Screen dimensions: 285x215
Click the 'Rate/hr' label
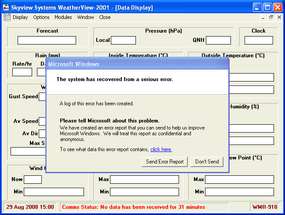22,64
